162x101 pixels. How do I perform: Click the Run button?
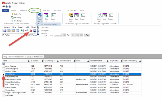pyautogui.click(x=87, y=35)
